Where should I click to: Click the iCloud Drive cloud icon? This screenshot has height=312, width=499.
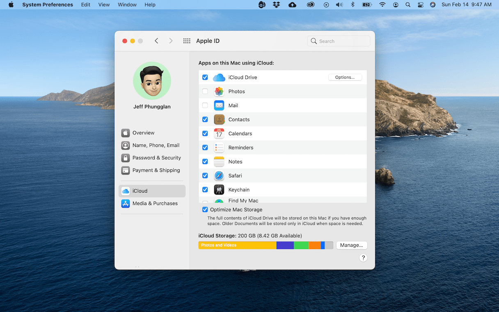(x=219, y=77)
